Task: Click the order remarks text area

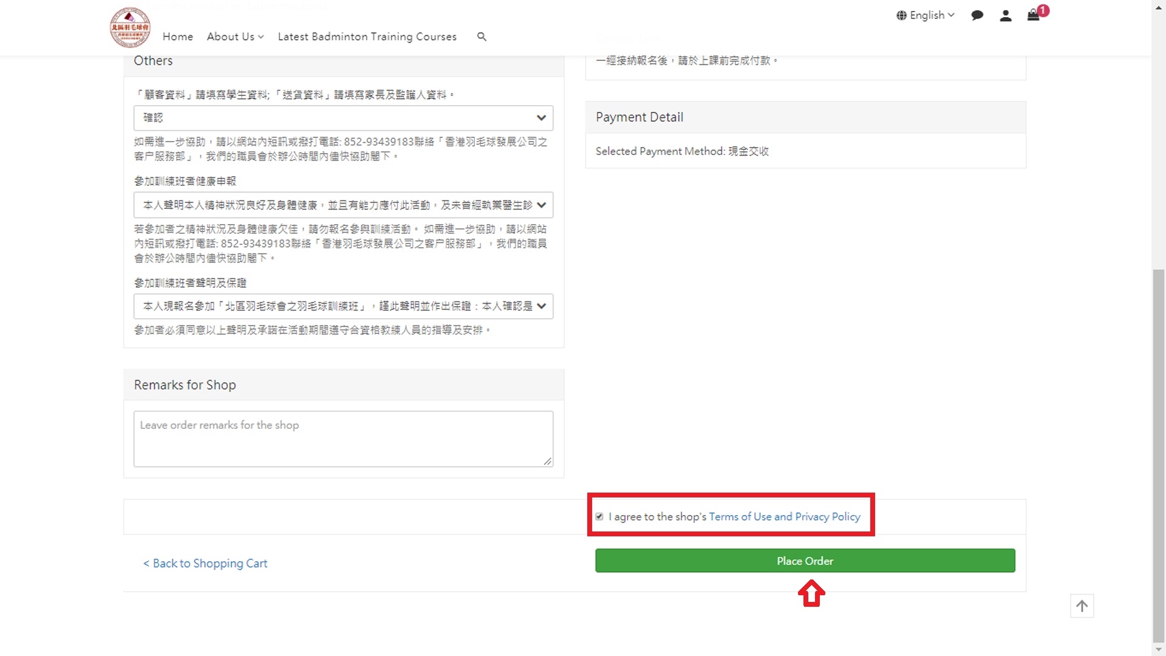Action: coord(343,439)
